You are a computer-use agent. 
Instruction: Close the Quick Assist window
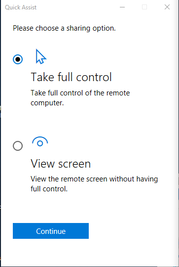click(167, 7)
